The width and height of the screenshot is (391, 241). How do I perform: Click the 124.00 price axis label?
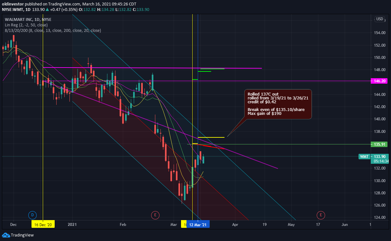[380, 218]
